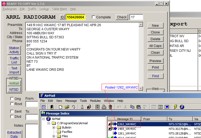201x138 pixels.
Task: Click the check count field showing 17
Action: (136, 17)
